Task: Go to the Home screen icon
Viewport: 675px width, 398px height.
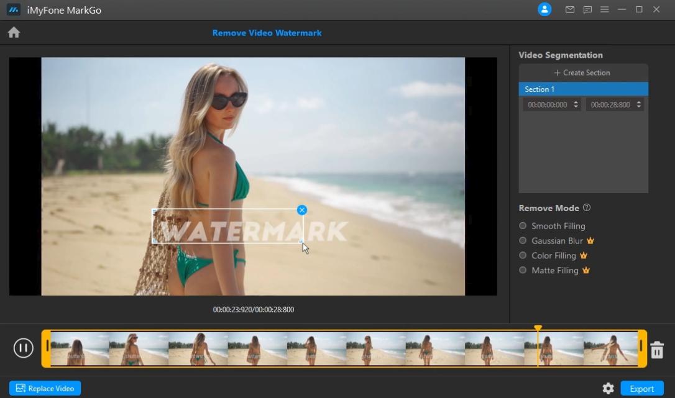Action: (14, 33)
